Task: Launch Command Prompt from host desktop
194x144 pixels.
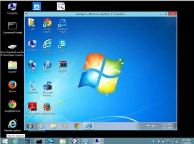Action: pyautogui.click(x=13, y=28)
